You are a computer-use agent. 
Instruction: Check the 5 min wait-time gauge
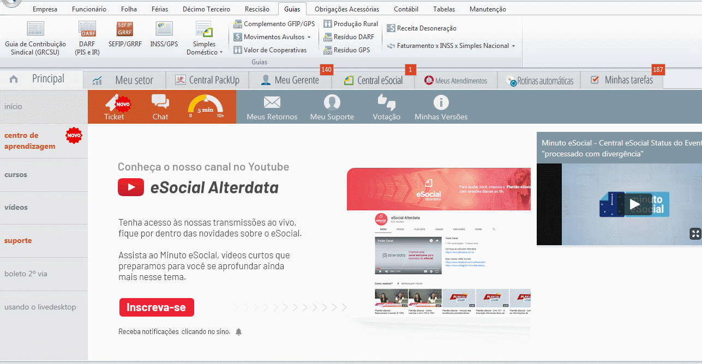[206, 107]
